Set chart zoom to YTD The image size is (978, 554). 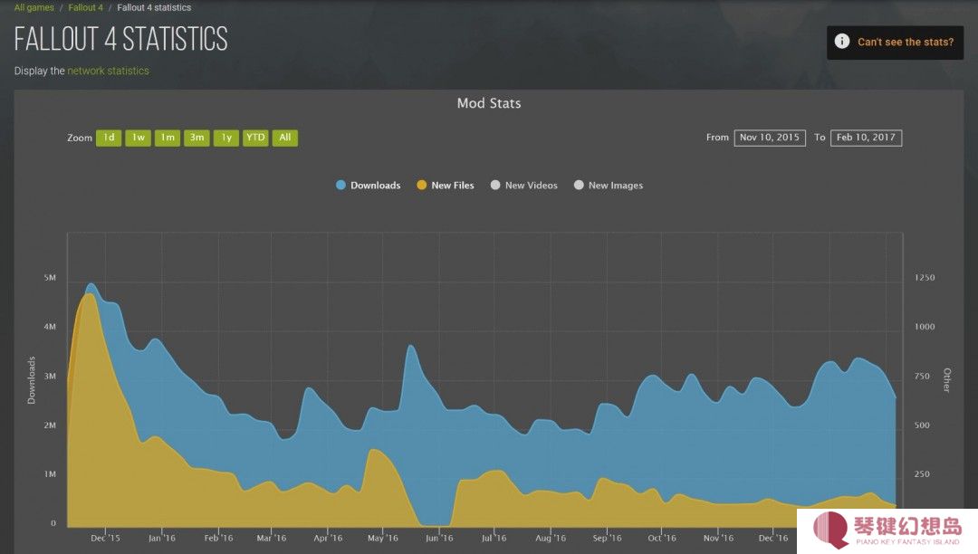pyautogui.click(x=255, y=138)
